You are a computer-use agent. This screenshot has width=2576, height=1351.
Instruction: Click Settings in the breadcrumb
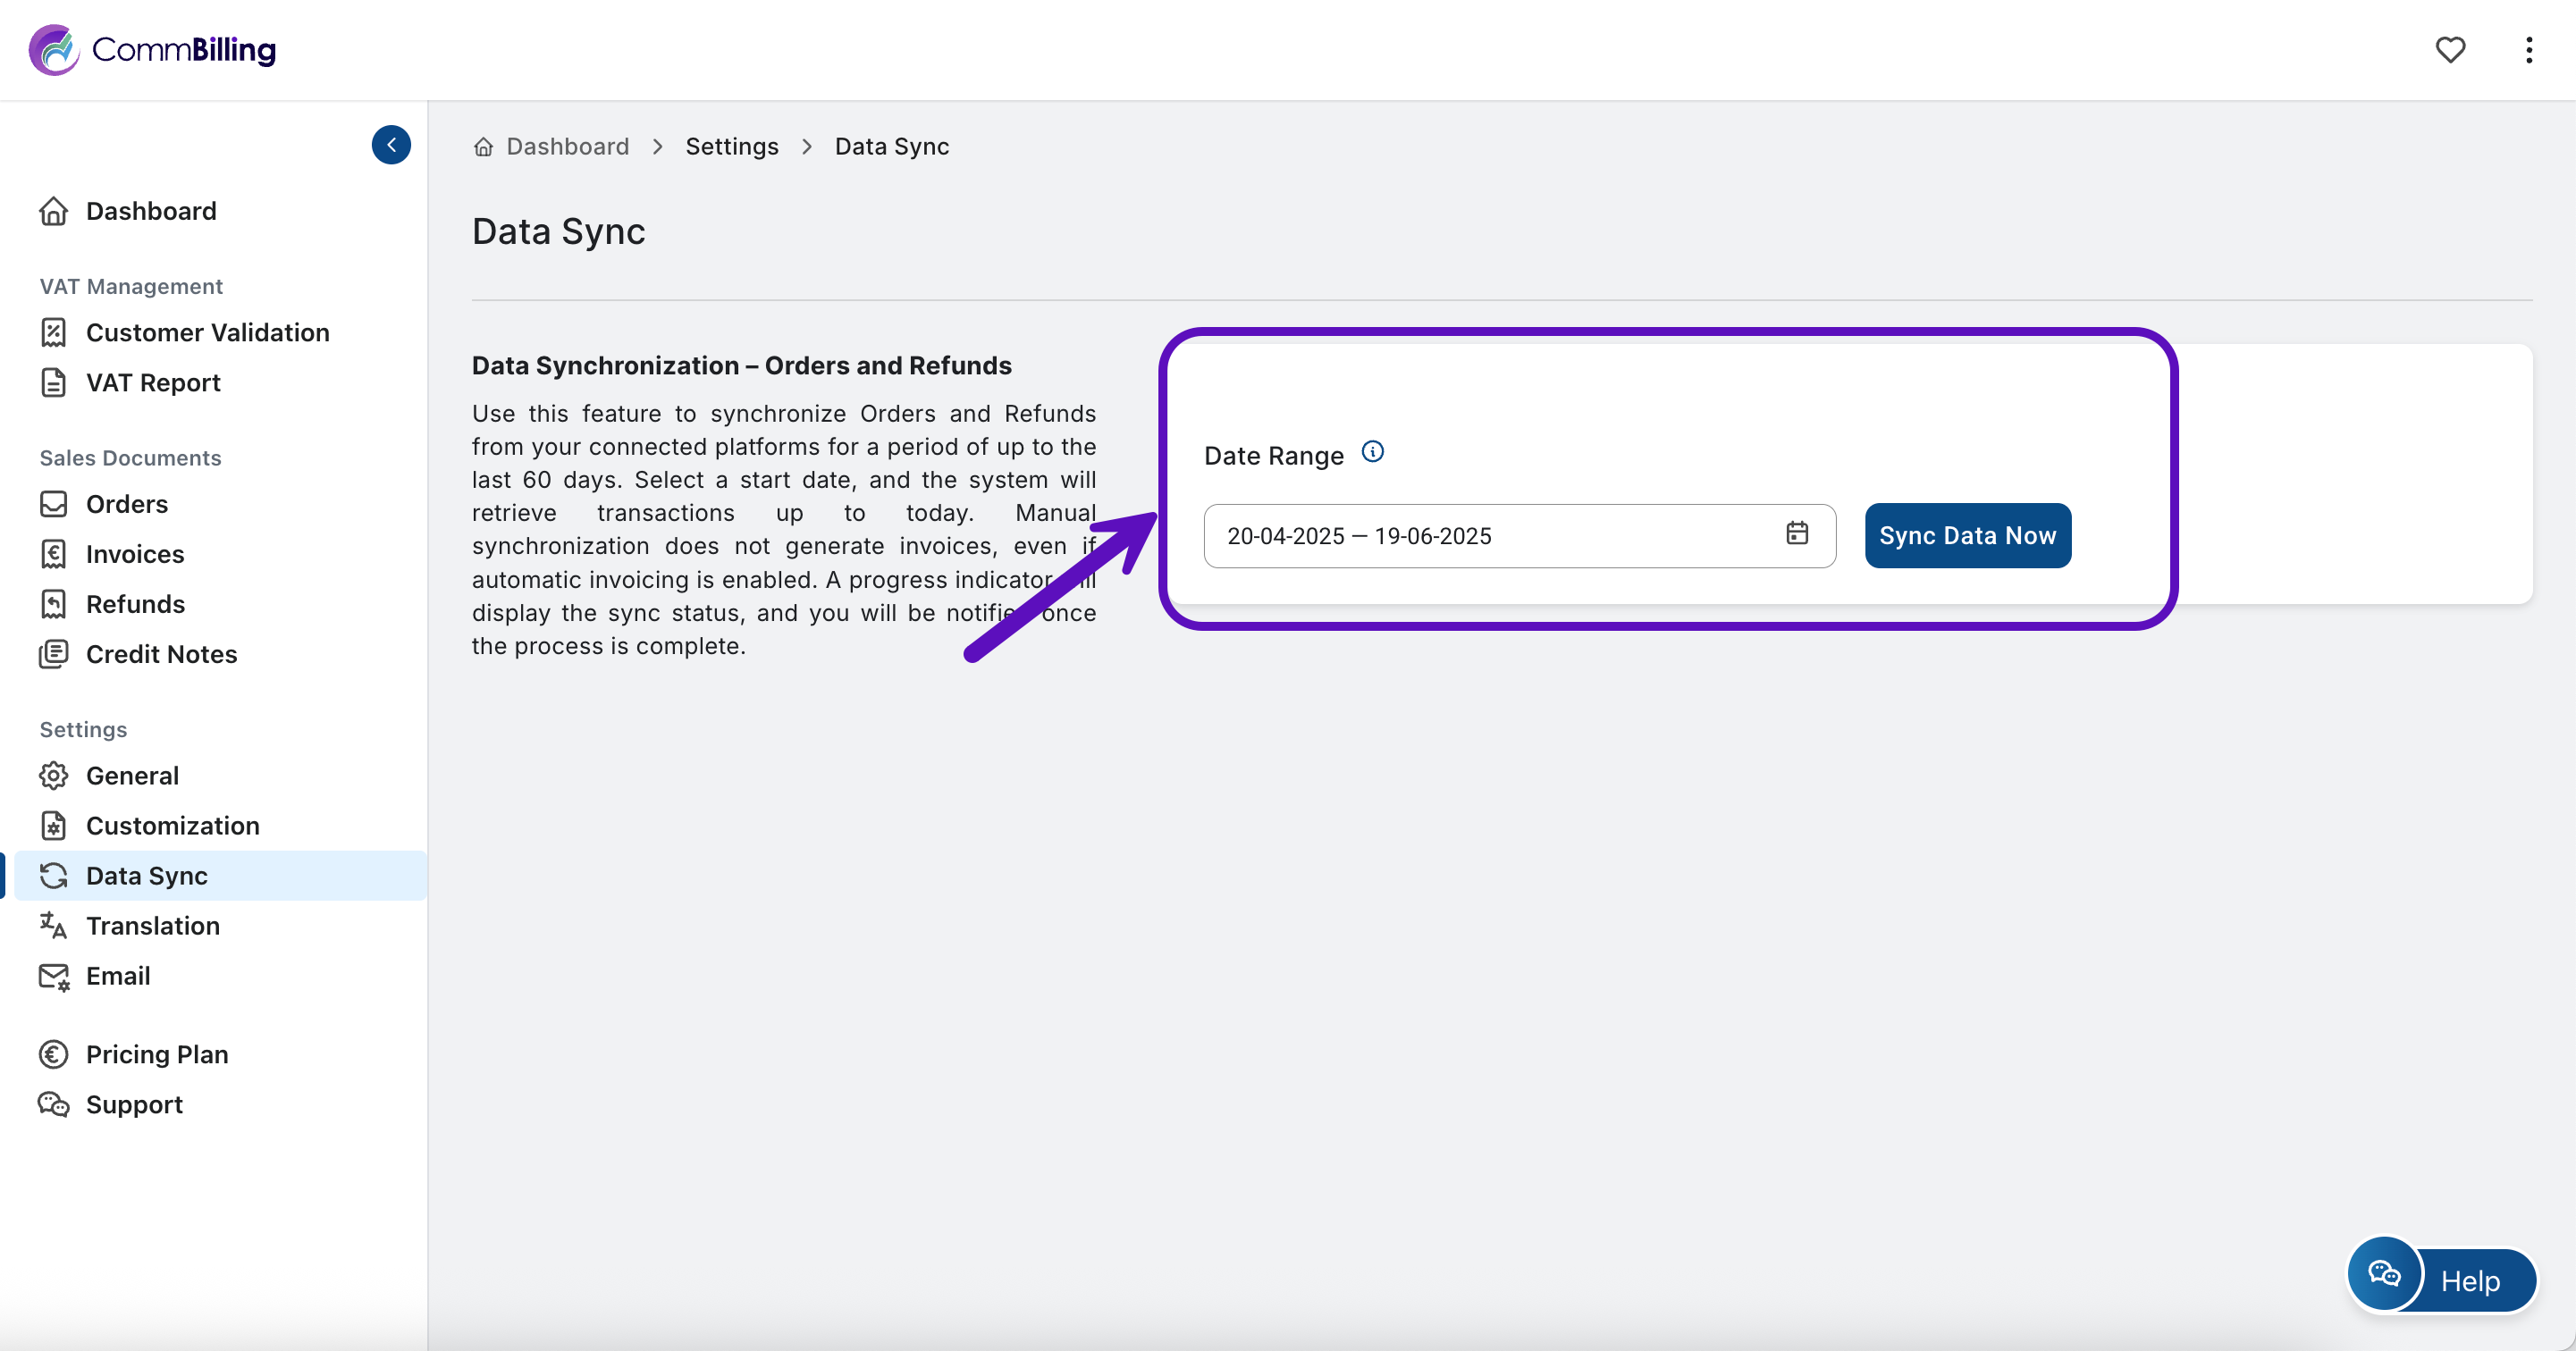(731, 146)
